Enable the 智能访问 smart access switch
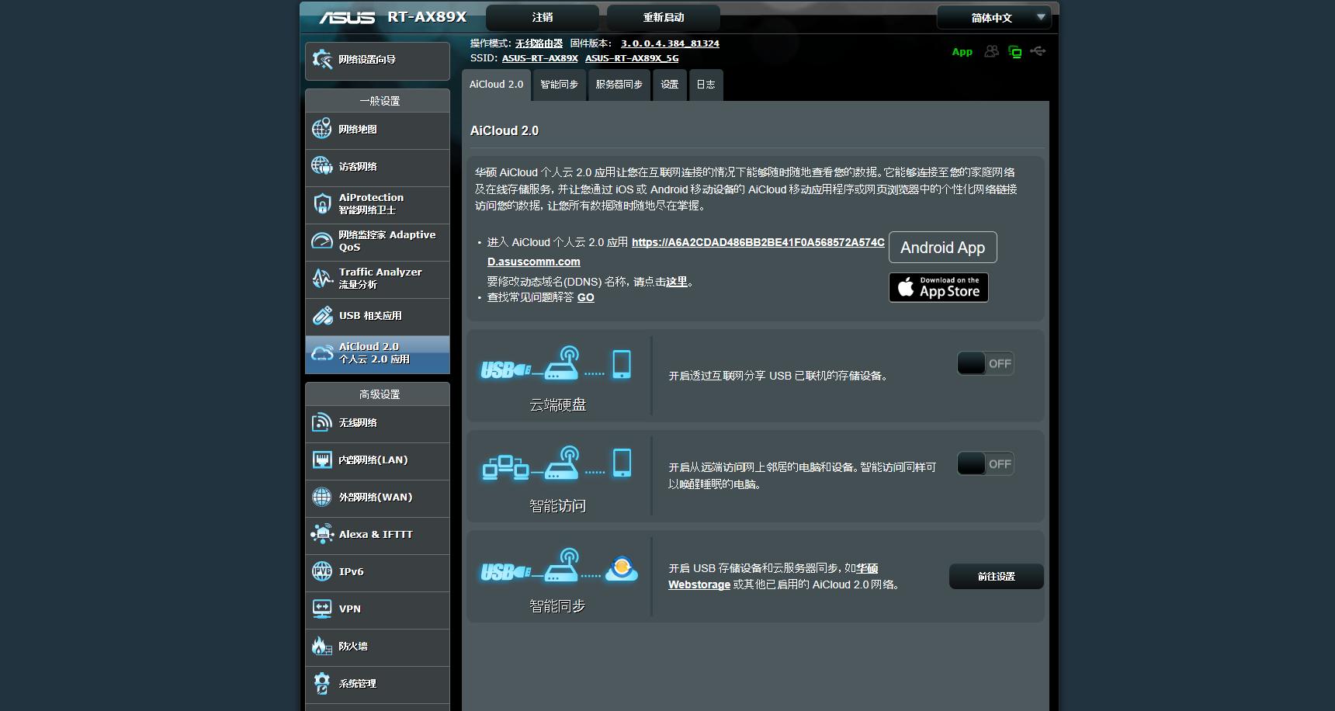The height and width of the screenshot is (711, 1335). (985, 463)
